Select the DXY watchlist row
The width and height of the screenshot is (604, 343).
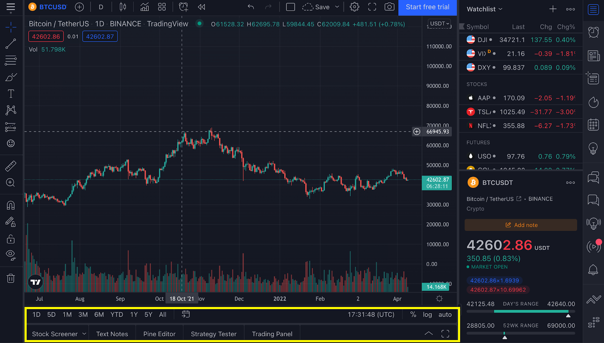pos(521,68)
